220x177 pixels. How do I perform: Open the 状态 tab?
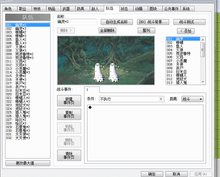pos(126,9)
